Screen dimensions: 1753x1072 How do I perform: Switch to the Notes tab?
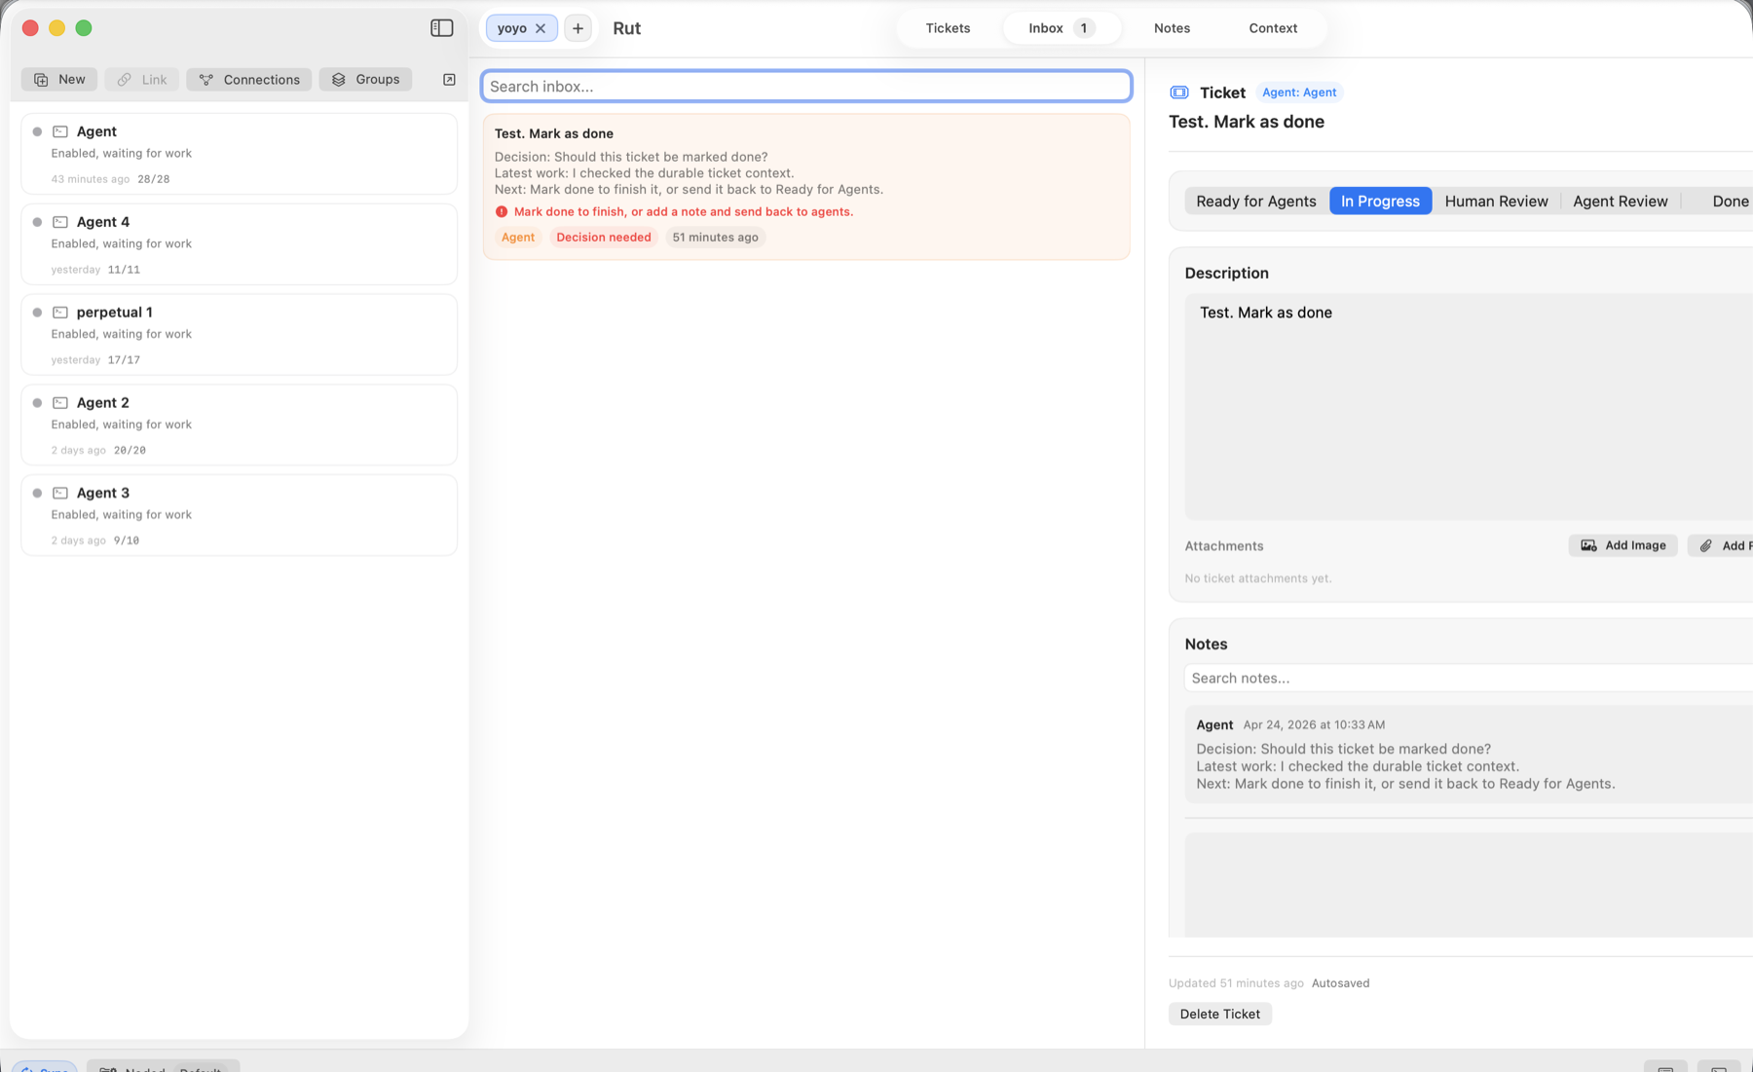click(1172, 28)
